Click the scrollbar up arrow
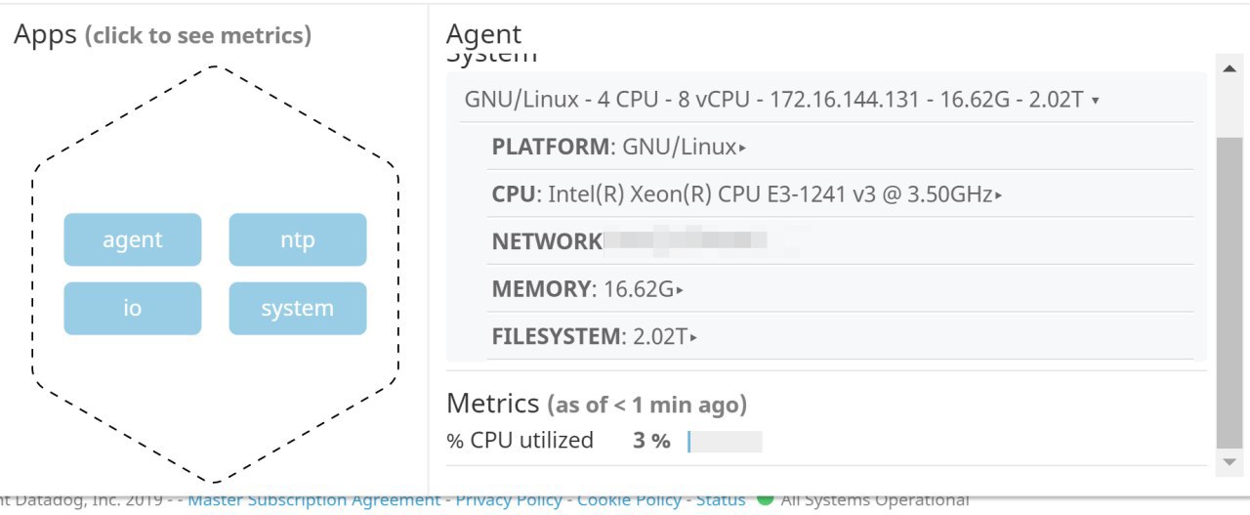The width and height of the screenshot is (1250, 515). [1229, 68]
